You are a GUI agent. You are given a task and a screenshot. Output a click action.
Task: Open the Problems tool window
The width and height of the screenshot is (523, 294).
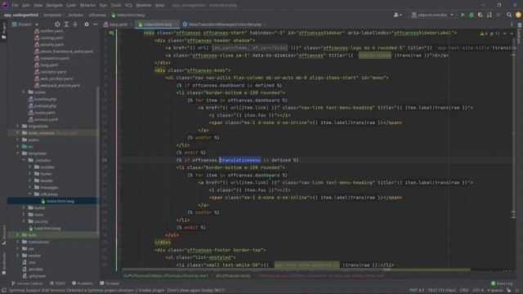click(x=82, y=283)
